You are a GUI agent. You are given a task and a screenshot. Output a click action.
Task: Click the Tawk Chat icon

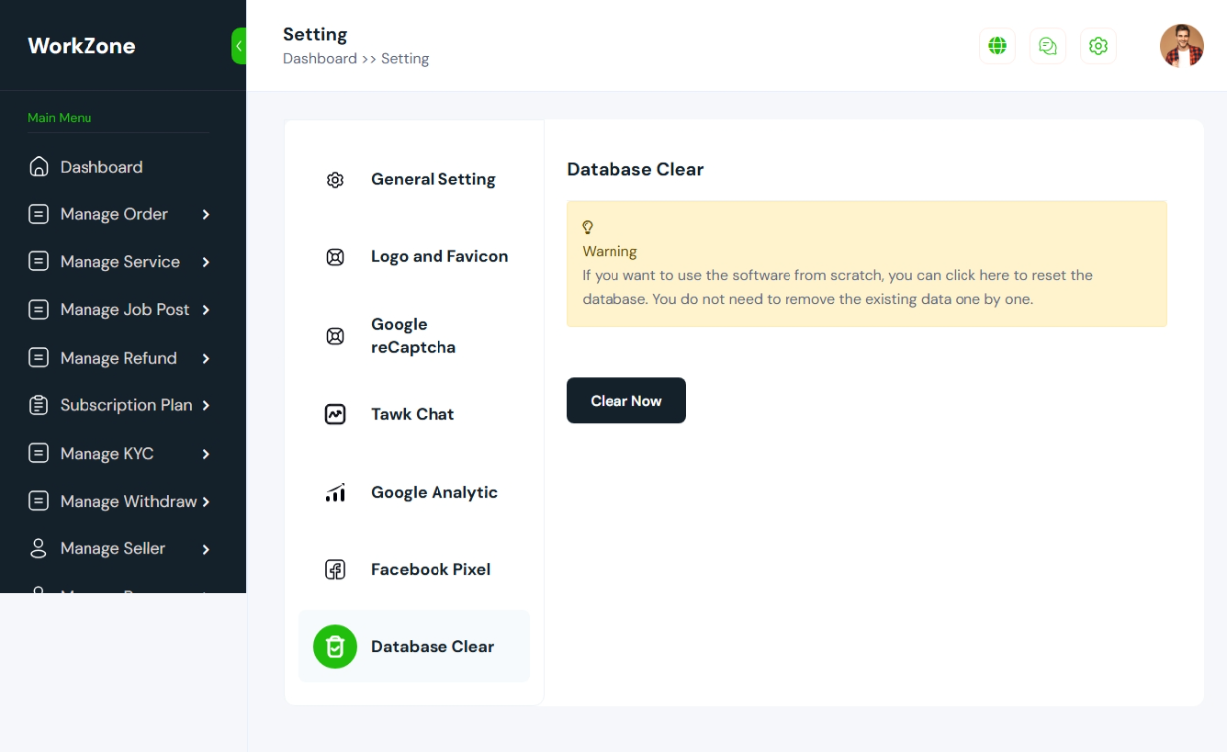pyautogui.click(x=335, y=415)
